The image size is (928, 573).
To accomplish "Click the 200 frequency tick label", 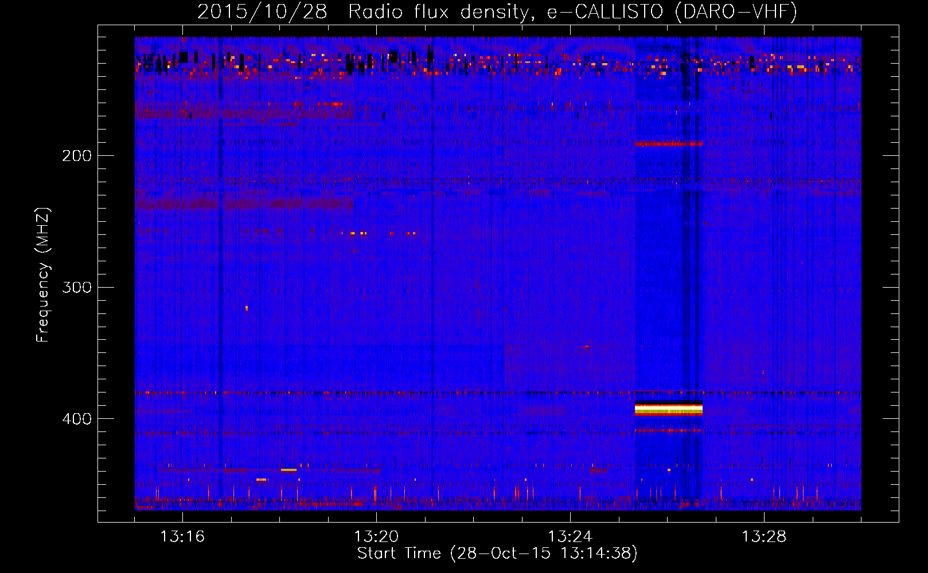I will pyautogui.click(x=77, y=155).
